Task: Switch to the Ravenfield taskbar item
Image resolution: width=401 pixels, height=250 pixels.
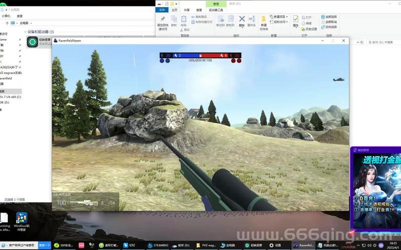Action: coord(303,245)
